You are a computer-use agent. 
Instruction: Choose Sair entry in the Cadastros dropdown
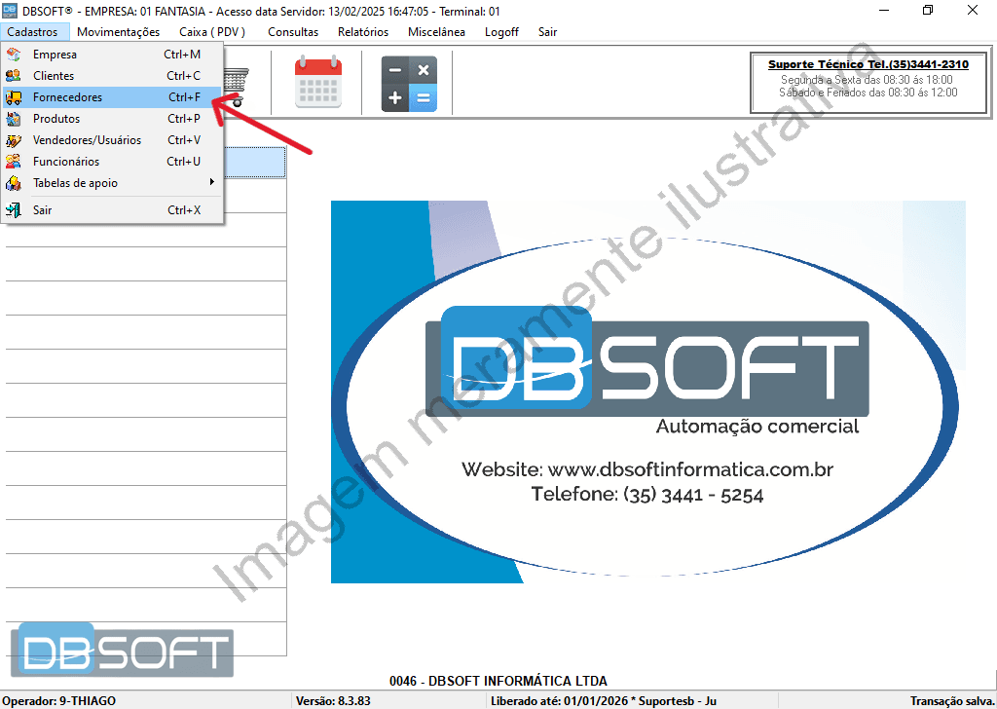tap(43, 210)
